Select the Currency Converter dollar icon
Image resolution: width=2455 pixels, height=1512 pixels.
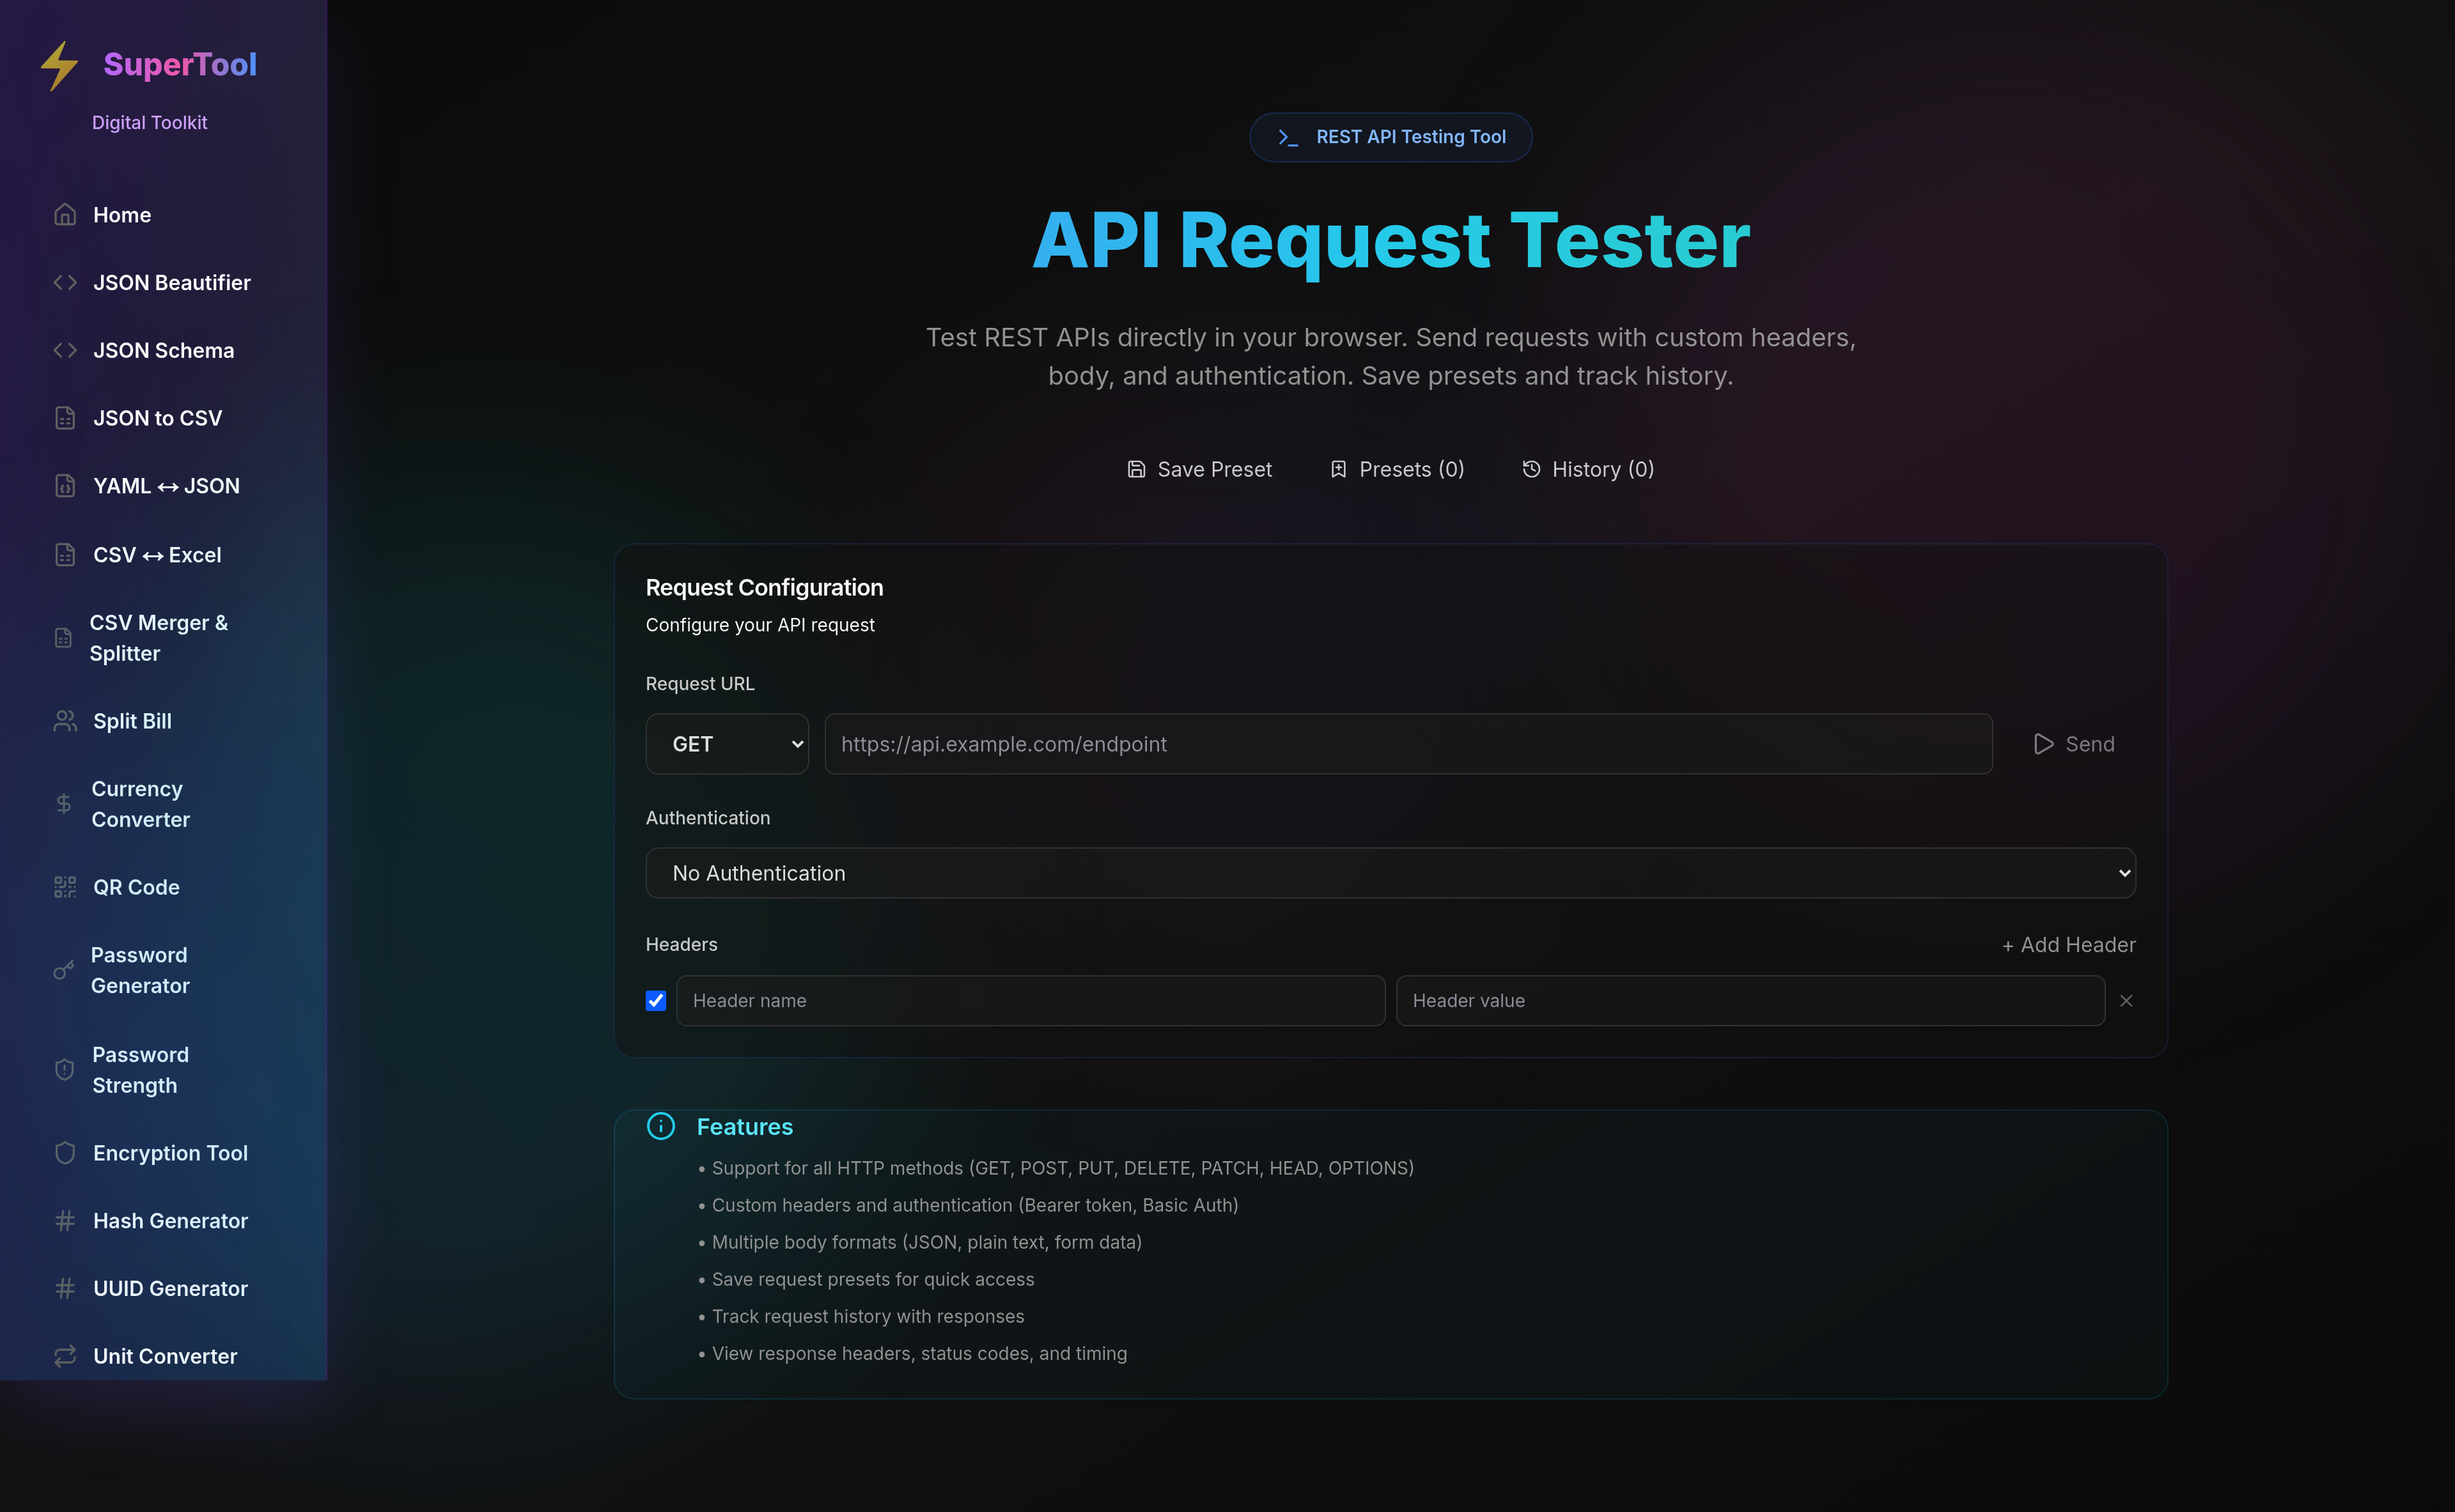tap(64, 804)
